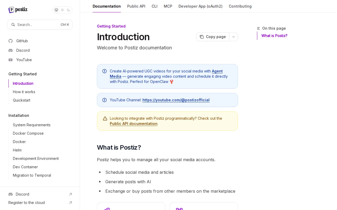Click the 'Welcome to Postiz documentation' subtitle
This screenshot has width=337, height=210.
(x=134, y=48)
